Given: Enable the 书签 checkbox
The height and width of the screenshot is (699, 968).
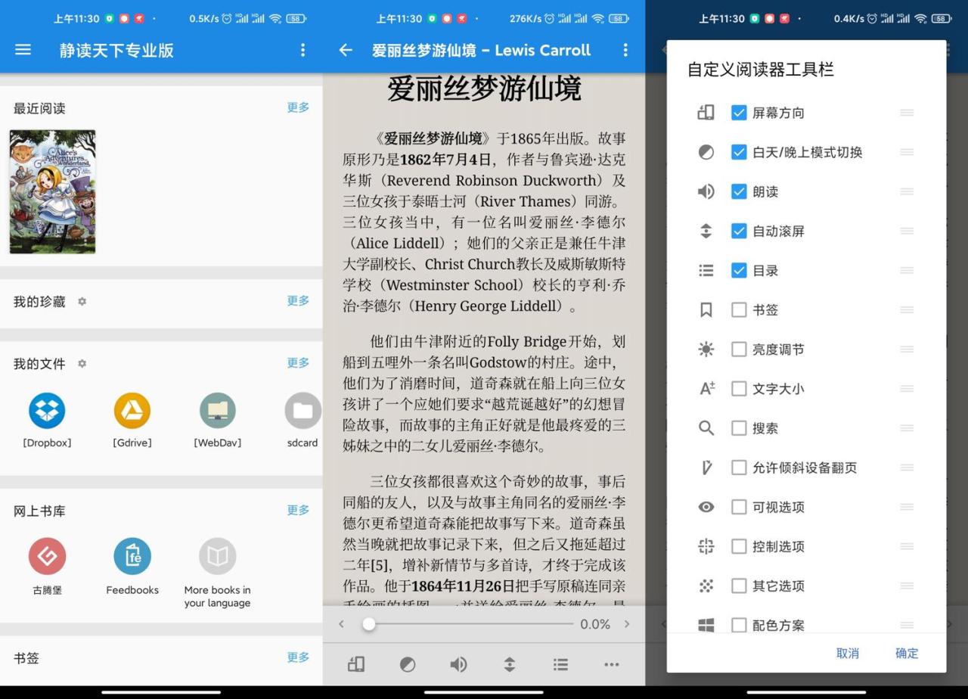Looking at the screenshot, I should click(x=739, y=309).
